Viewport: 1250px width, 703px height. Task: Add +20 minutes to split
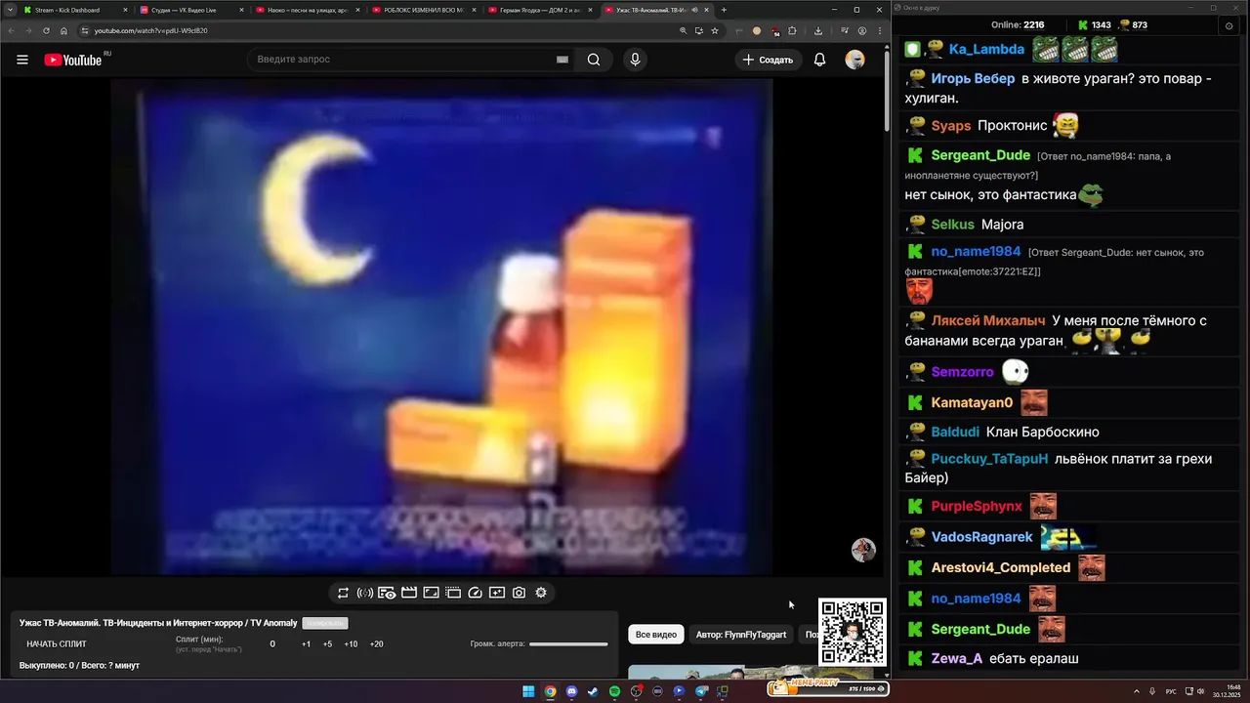(x=376, y=644)
